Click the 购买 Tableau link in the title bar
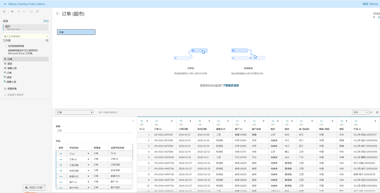Viewport: 380px width, 193px height. 370,4
